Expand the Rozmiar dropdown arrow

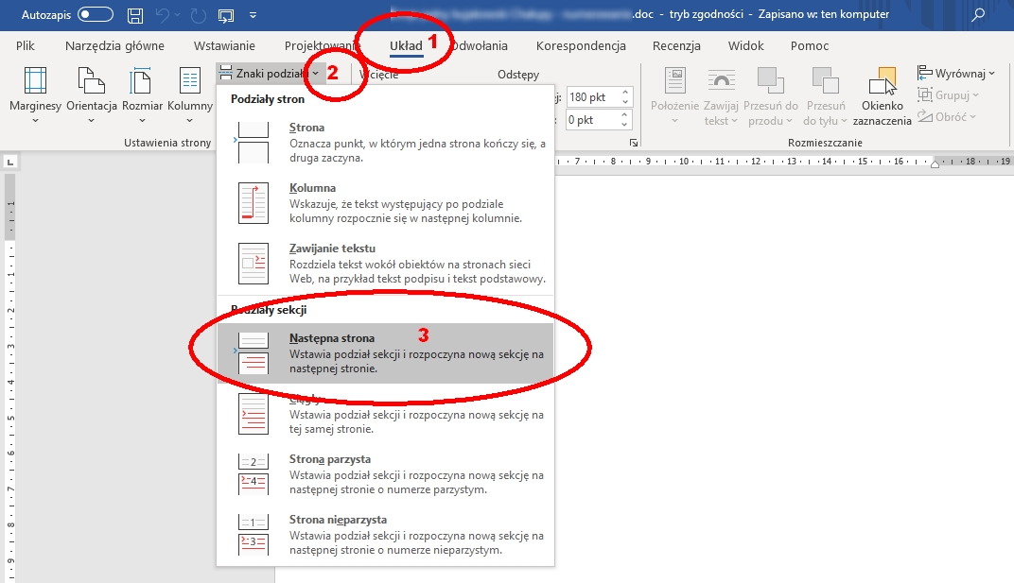pos(142,120)
